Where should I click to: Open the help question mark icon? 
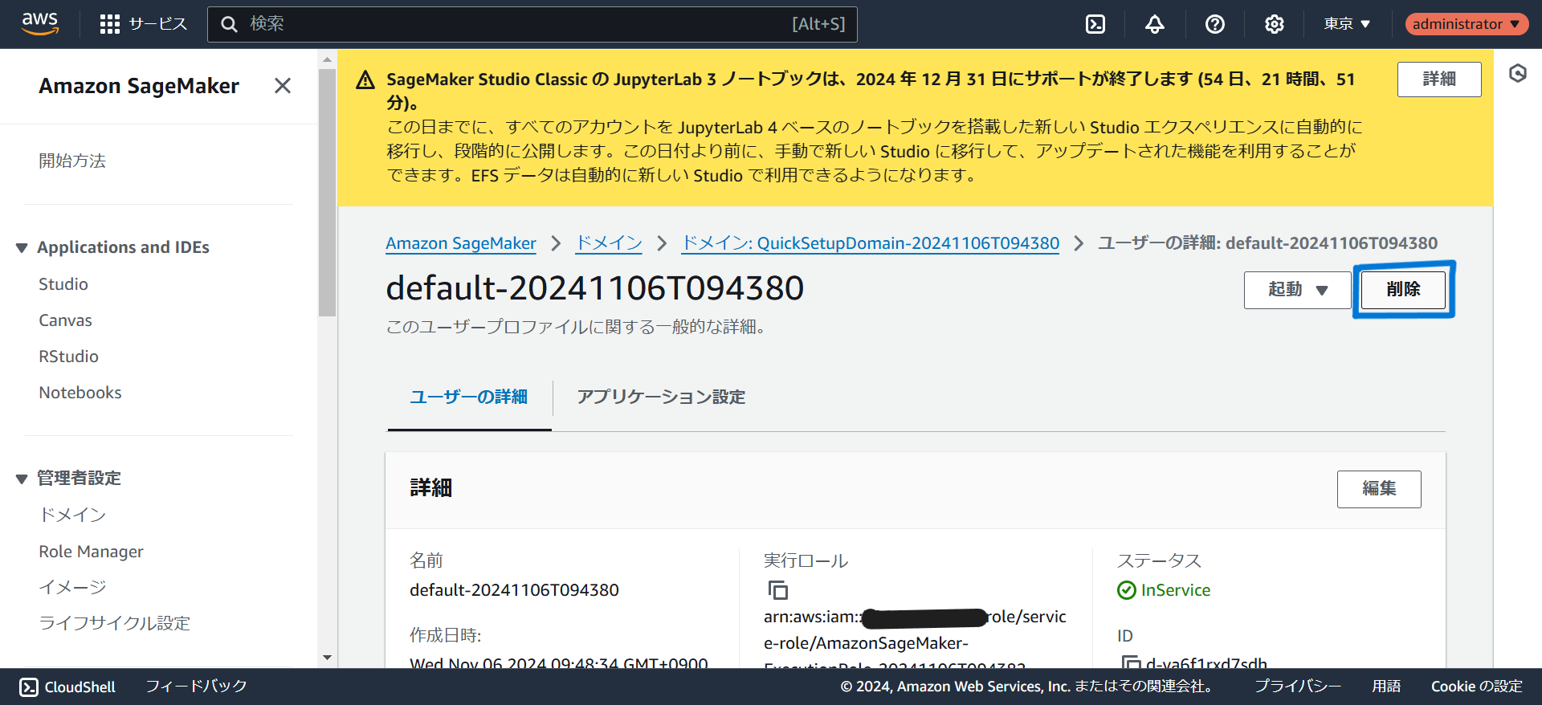(1214, 24)
